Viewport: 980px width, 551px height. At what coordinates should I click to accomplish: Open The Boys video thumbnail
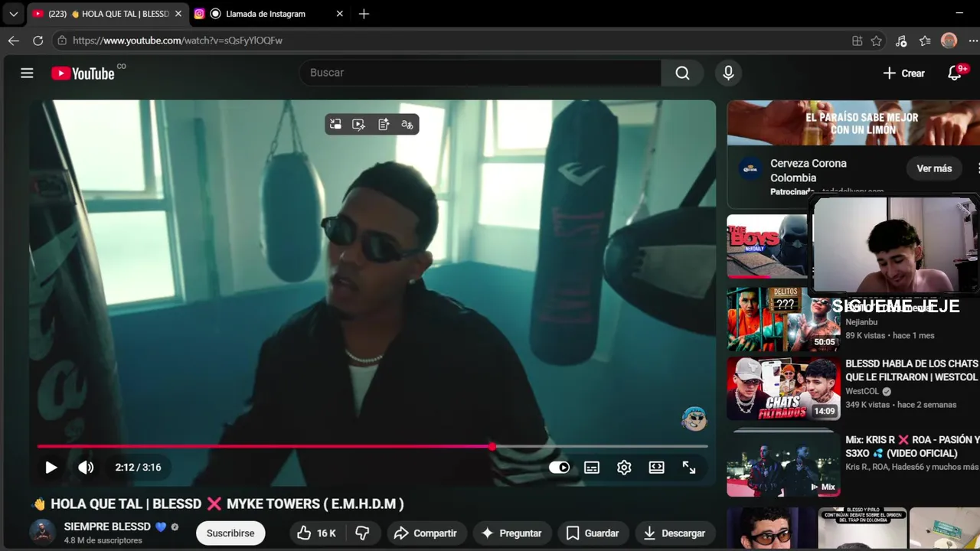(x=767, y=246)
